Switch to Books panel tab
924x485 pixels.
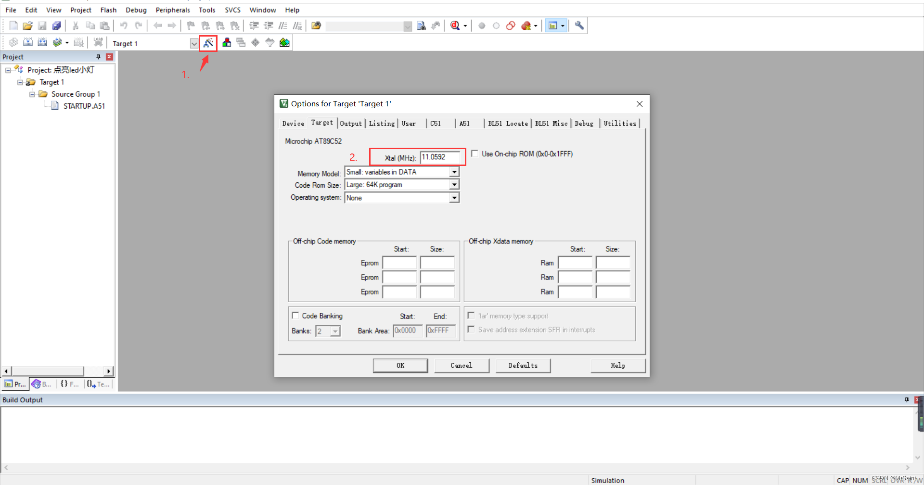pyautogui.click(x=42, y=384)
